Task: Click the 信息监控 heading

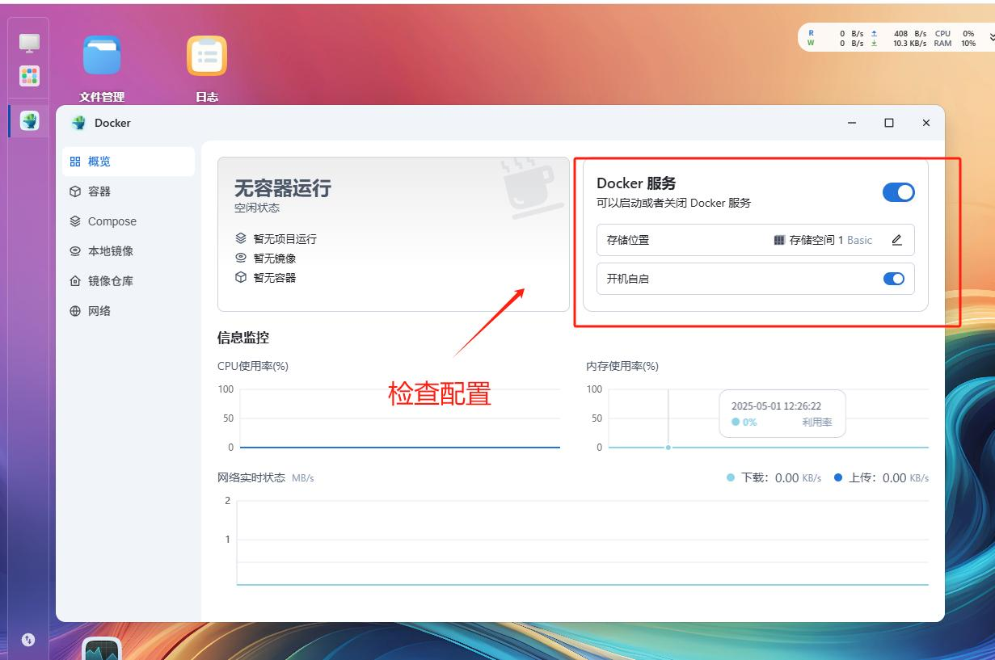Action: (243, 338)
